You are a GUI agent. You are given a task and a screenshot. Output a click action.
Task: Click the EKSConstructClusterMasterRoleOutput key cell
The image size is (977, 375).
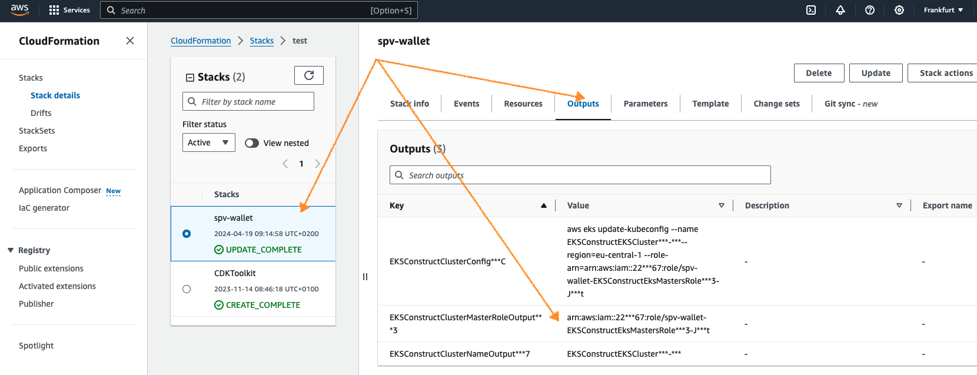click(x=466, y=324)
